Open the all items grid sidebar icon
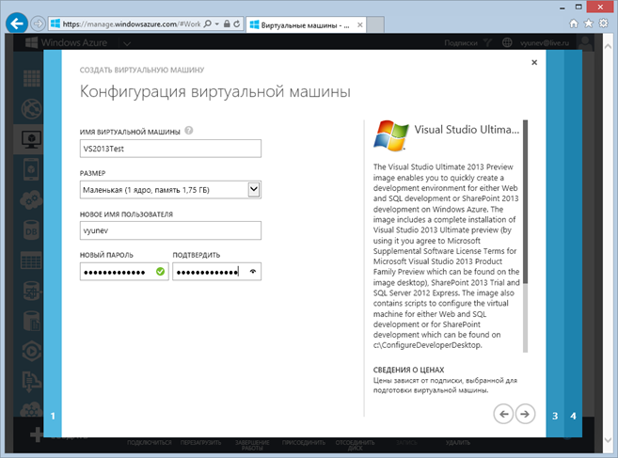The image size is (618, 458). click(x=31, y=78)
